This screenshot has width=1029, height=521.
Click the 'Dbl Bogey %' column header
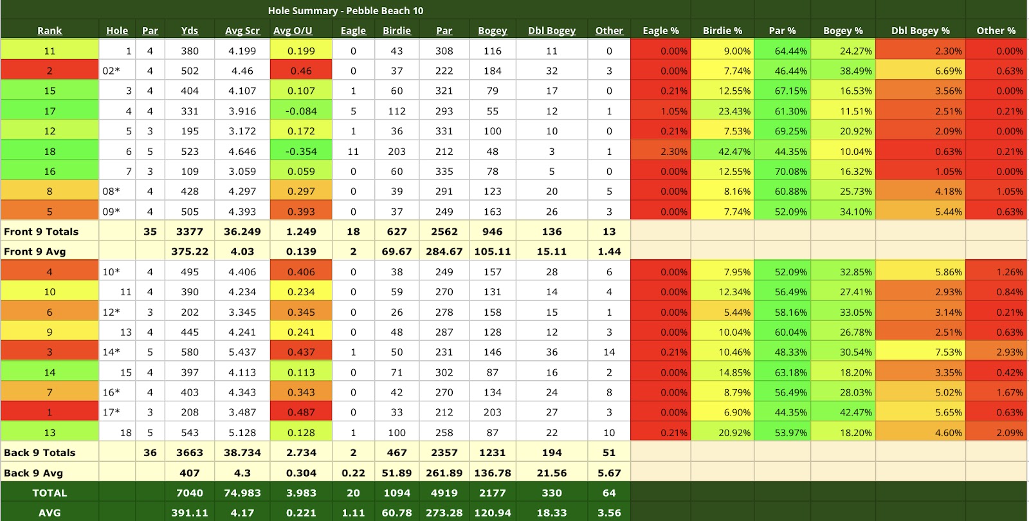point(920,30)
